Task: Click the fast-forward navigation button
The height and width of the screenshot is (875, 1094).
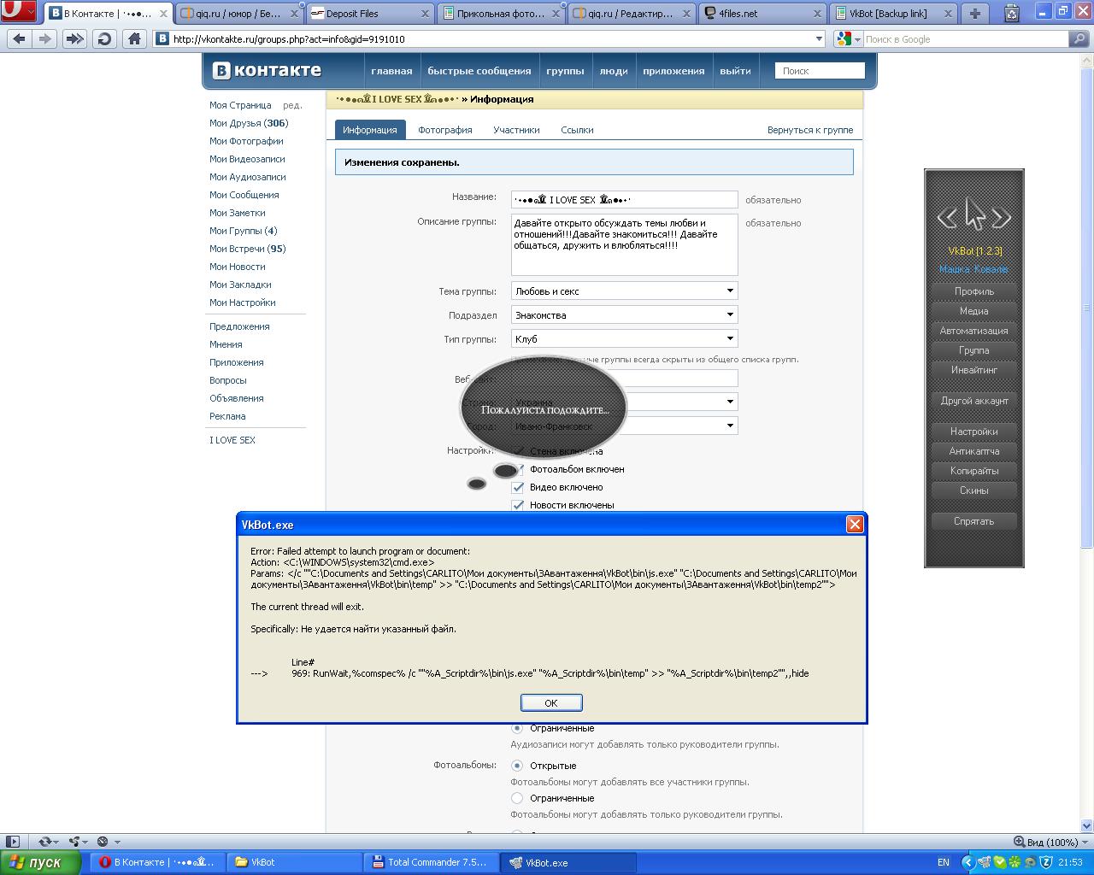Action: click(x=75, y=38)
